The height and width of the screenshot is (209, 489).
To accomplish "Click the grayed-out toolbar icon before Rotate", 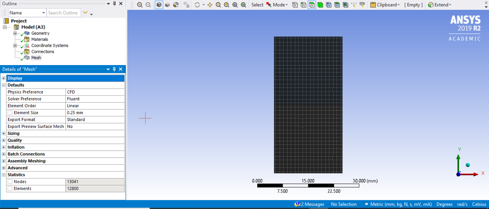I will click(x=187, y=5).
